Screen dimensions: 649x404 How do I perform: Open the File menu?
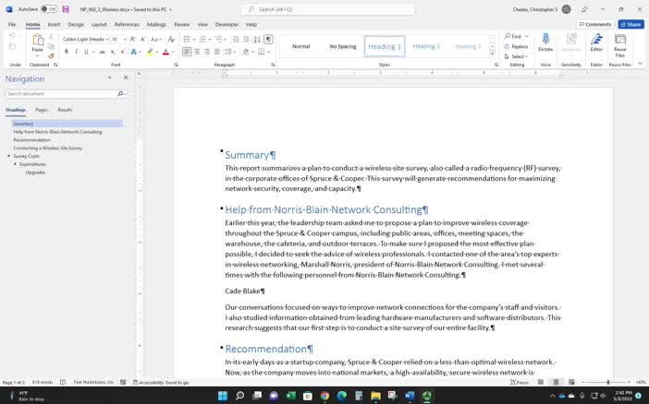pos(12,24)
